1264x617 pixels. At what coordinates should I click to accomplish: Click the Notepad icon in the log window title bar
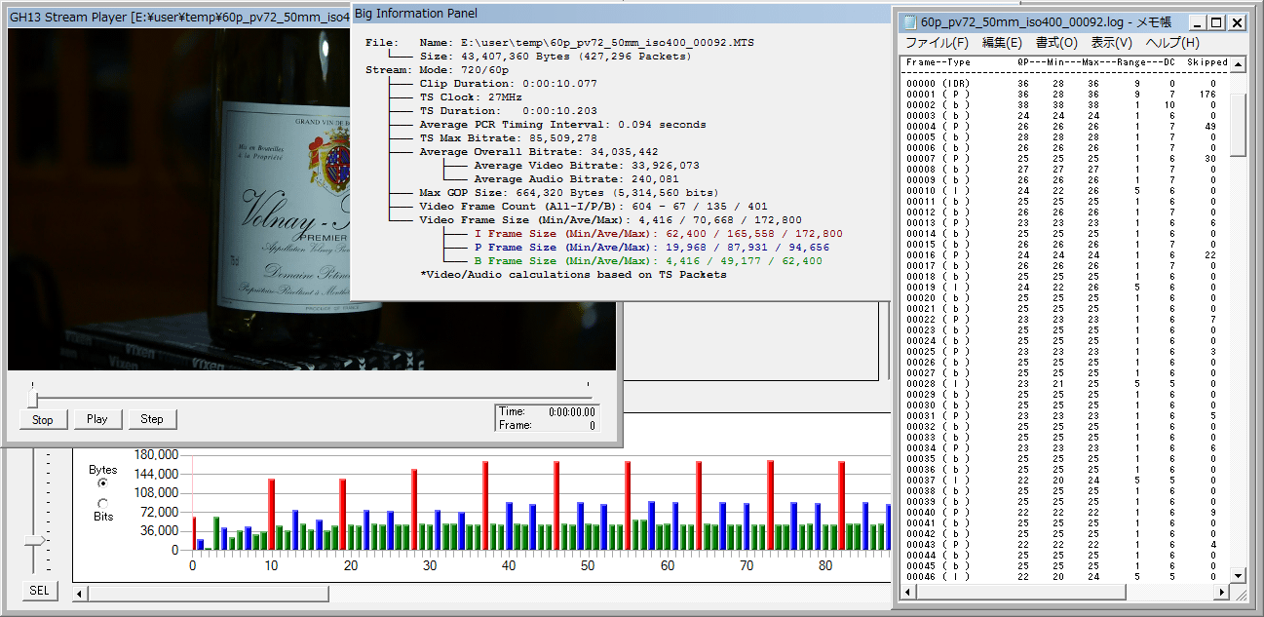tap(908, 22)
